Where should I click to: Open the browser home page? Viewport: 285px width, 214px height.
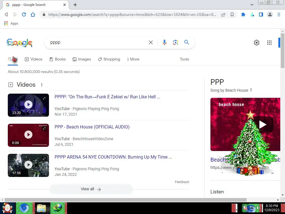(x=33, y=14)
